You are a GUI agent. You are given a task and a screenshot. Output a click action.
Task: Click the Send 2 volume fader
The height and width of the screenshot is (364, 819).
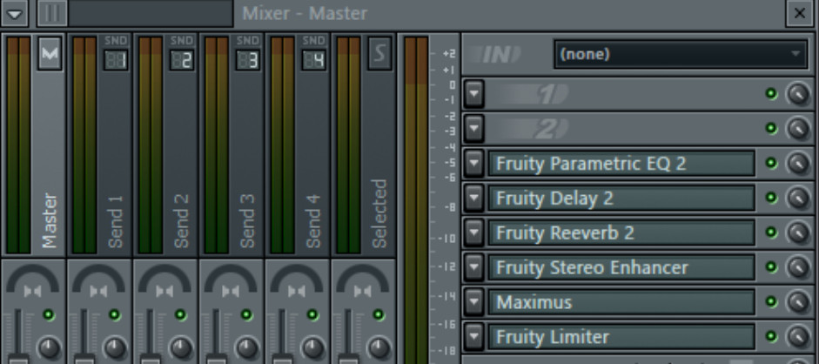pos(151,360)
